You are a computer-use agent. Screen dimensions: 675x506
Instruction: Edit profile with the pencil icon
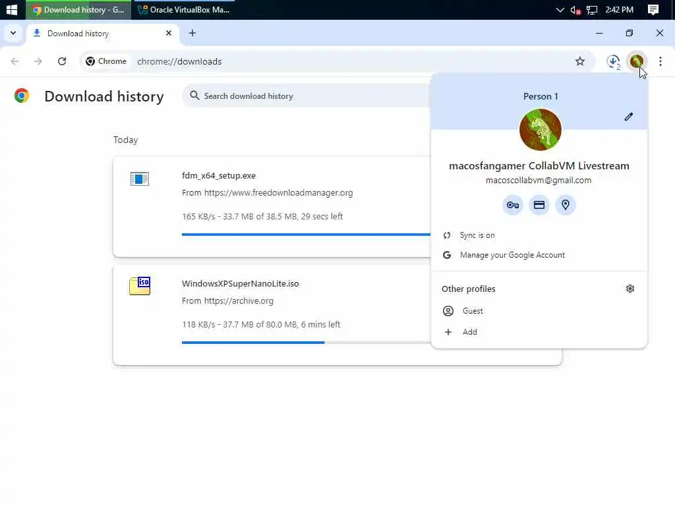628,117
